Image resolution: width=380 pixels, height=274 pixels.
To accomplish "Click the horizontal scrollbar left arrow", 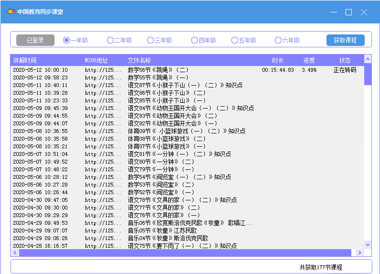I will 15,252.
